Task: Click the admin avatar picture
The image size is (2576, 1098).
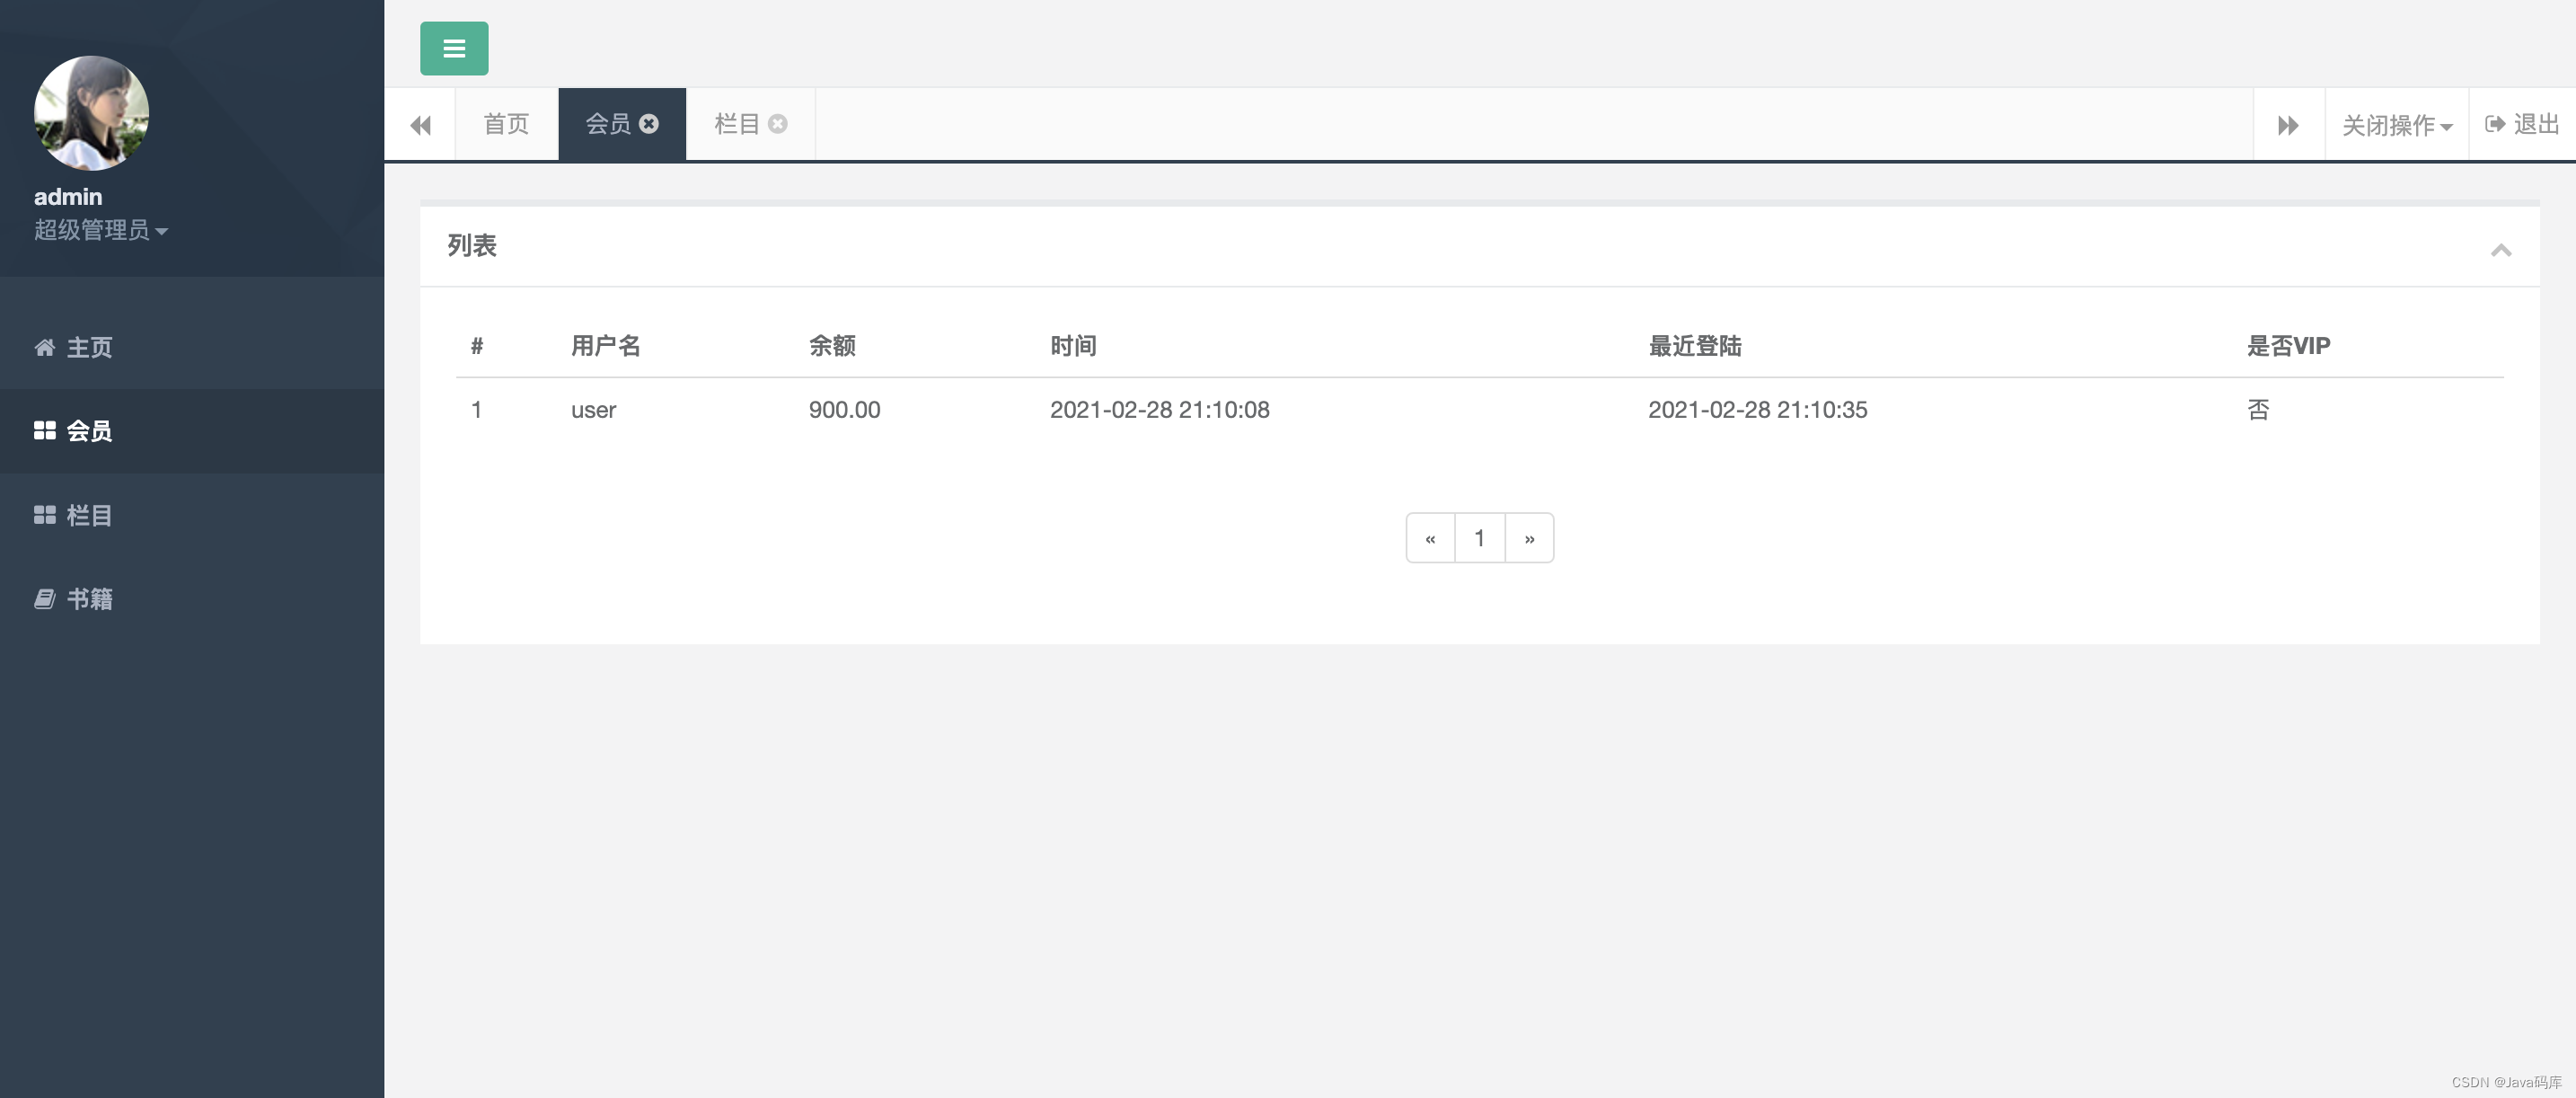Action: (x=91, y=113)
